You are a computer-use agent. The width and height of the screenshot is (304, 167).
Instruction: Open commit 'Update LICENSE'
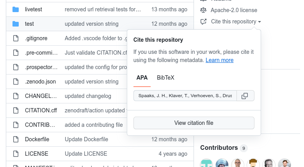[x=86, y=154]
